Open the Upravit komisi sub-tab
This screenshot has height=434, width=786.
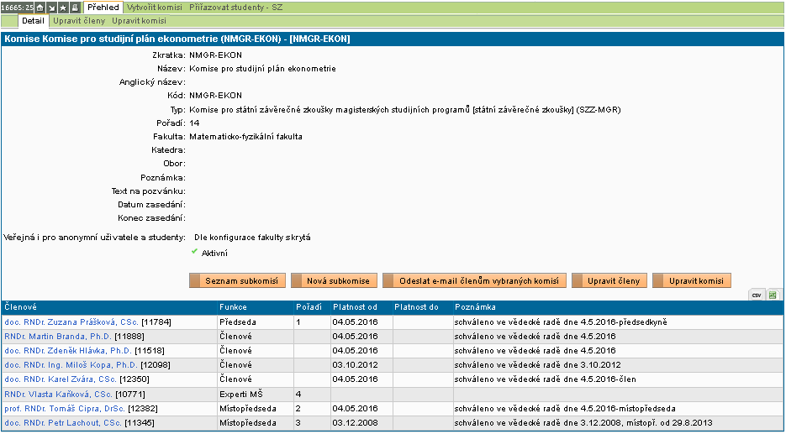click(x=138, y=20)
